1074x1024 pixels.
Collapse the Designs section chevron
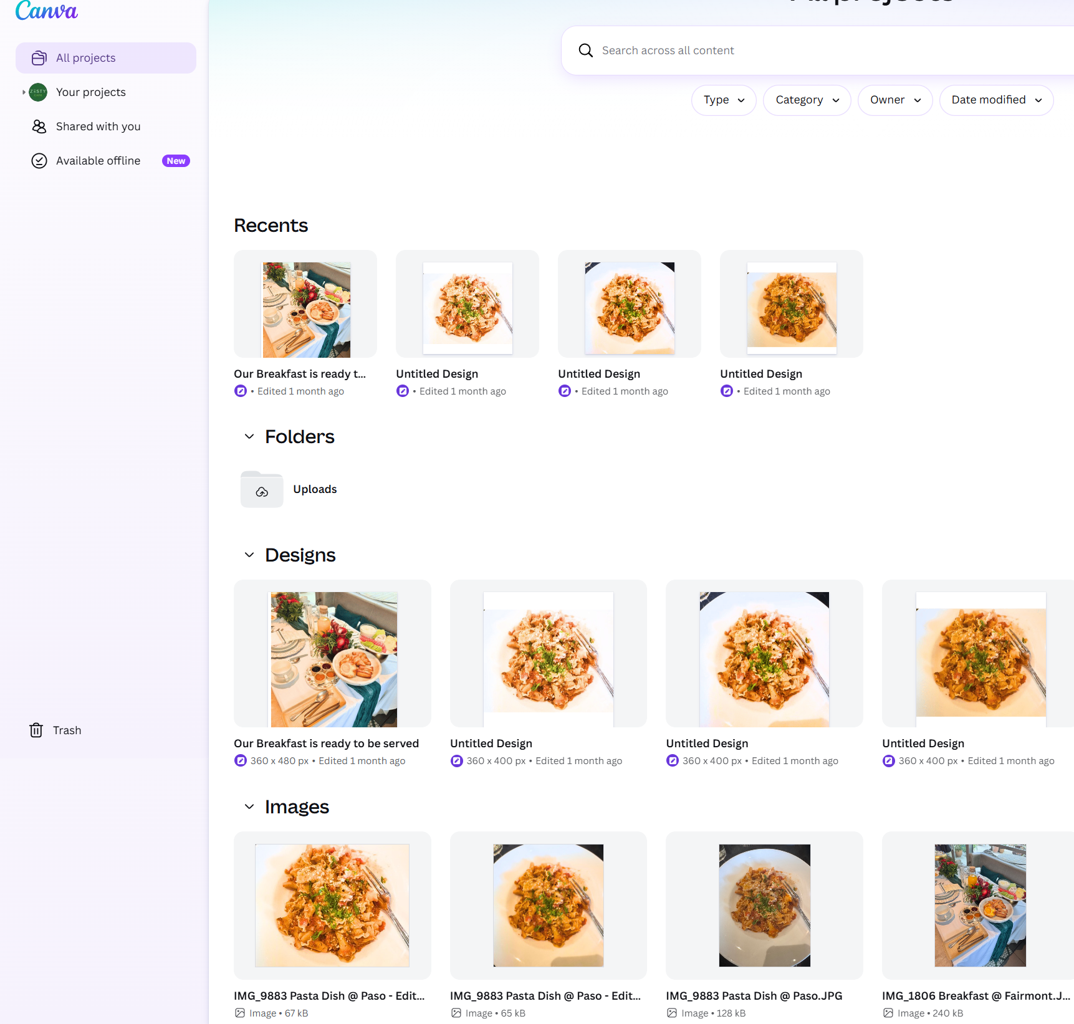(249, 555)
